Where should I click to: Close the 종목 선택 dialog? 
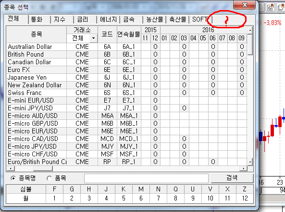(x=245, y=5)
